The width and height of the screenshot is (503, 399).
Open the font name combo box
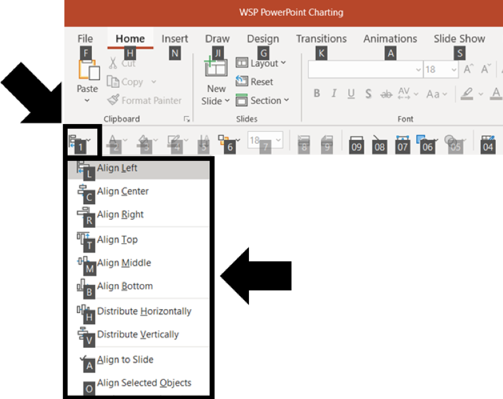coord(365,69)
